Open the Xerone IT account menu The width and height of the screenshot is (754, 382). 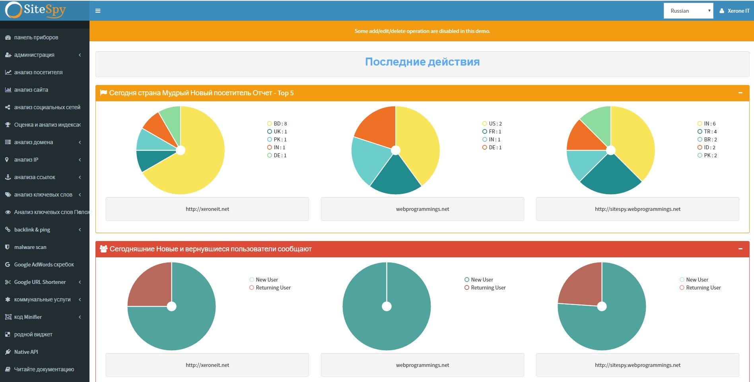click(735, 11)
